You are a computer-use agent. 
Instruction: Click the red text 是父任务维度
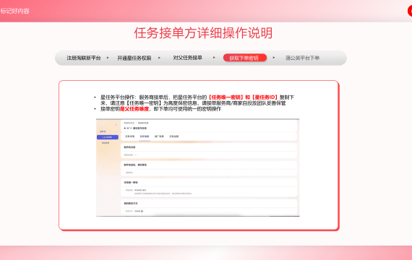(x=134, y=109)
